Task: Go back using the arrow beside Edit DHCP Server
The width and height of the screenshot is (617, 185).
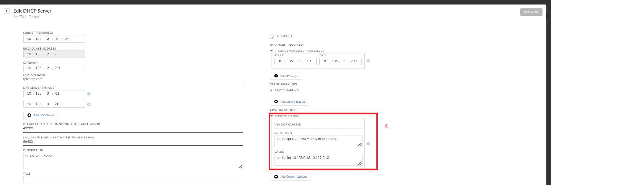Action: coord(6,11)
